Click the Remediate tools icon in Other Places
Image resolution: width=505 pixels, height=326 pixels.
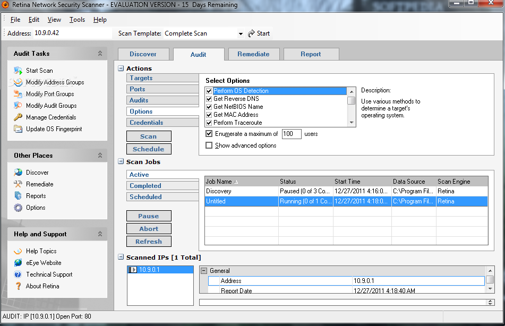18,184
